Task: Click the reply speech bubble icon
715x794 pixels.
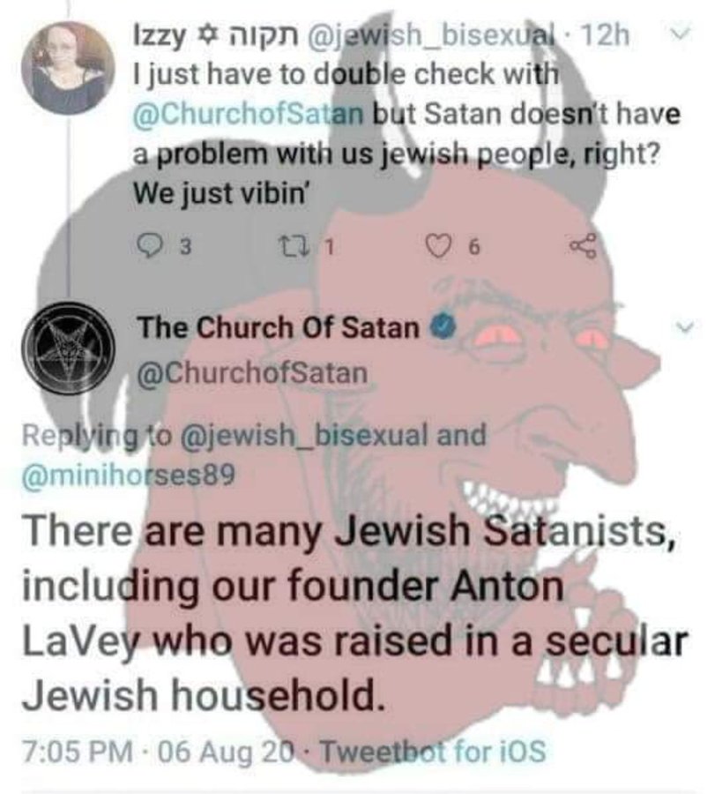Action: 149,247
